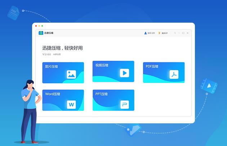Click the red dot on outer window frame

point(36,26)
